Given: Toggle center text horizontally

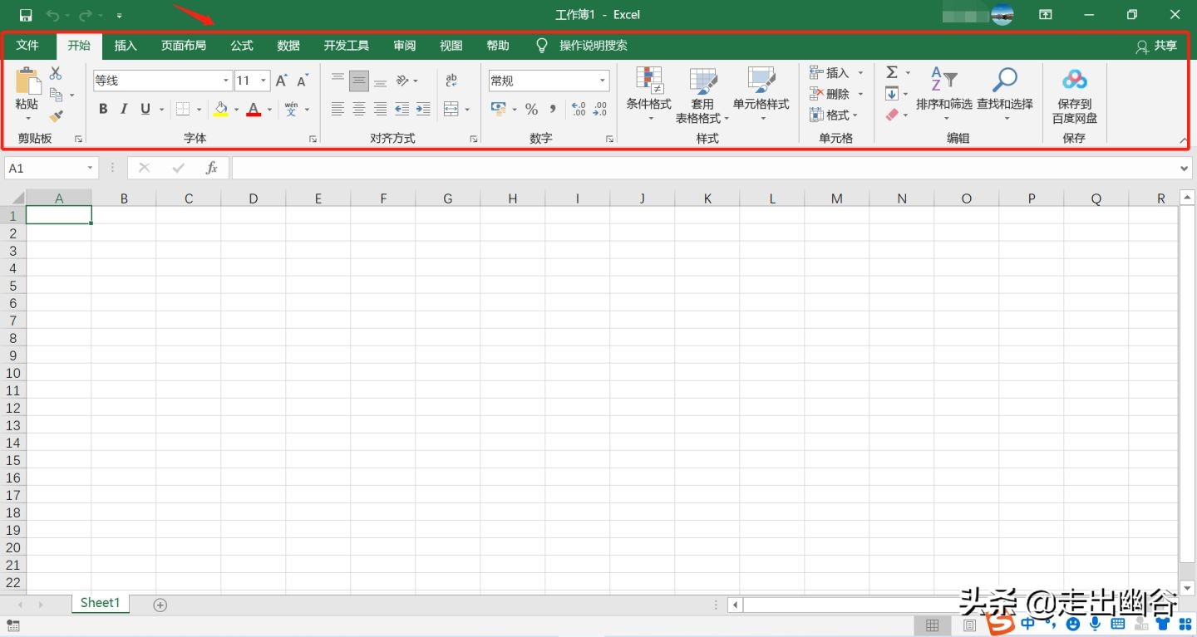Looking at the screenshot, I should coord(359,109).
